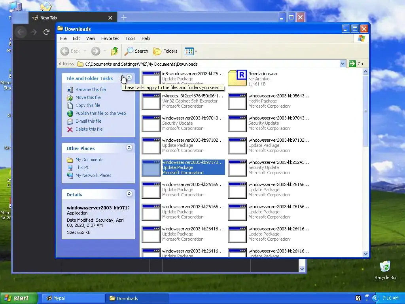Click the Go button
The width and height of the screenshot is (405, 304).
(x=356, y=64)
